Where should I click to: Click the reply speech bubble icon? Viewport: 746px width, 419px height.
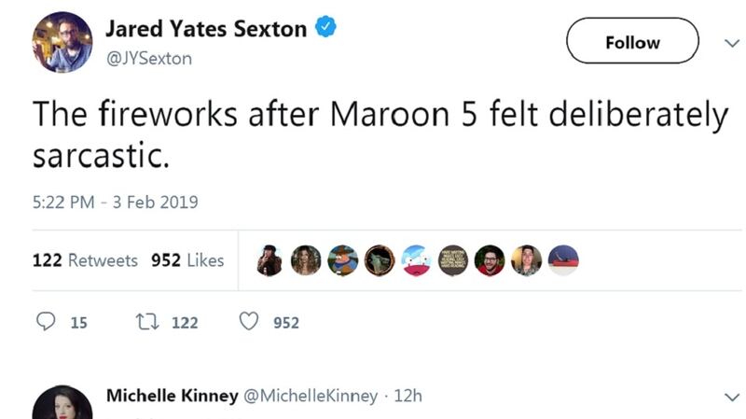[x=47, y=322]
